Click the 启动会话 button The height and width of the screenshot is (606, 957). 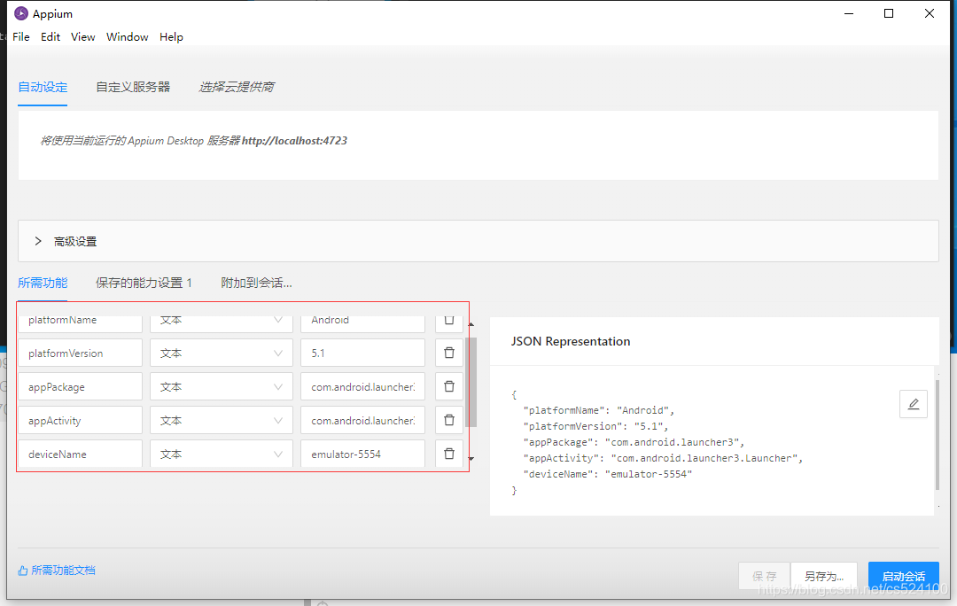[x=903, y=576]
